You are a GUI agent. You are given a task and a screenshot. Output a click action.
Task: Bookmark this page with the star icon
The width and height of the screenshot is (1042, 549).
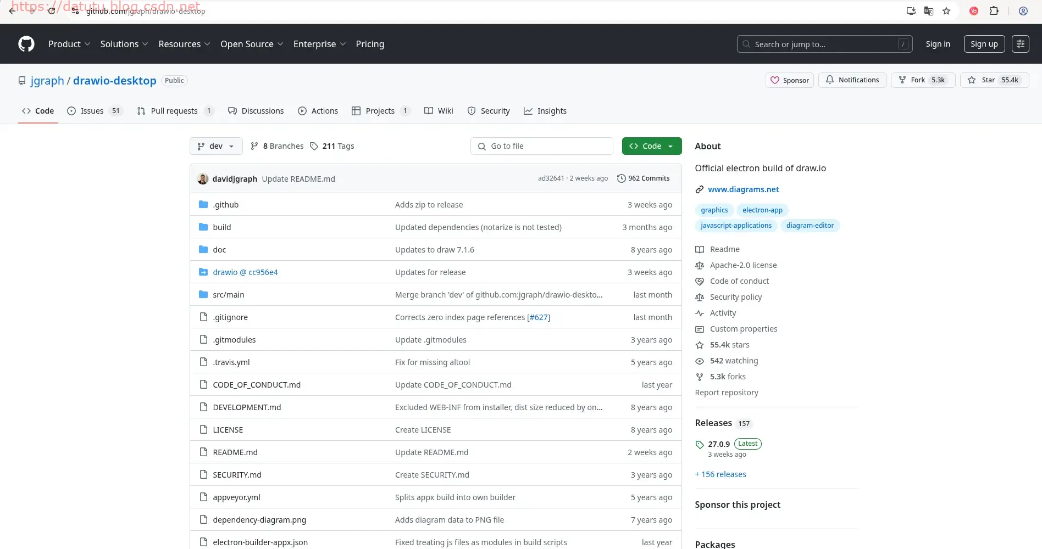click(946, 11)
